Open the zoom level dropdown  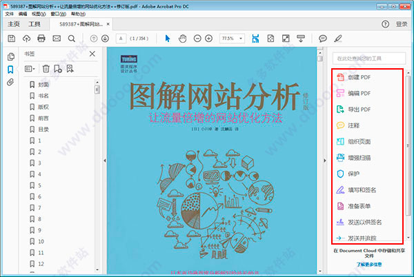[241, 39]
